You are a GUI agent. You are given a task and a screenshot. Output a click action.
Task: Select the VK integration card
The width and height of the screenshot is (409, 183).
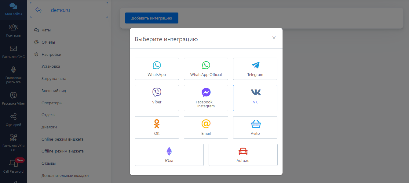click(255, 98)
